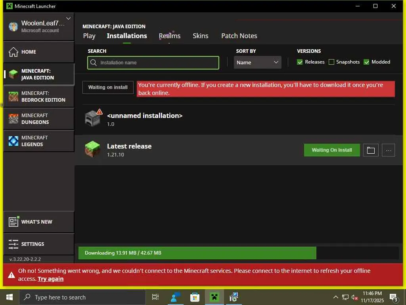Switch to the Realms tab
The image size is (406, 305).
pyautogui.click(x=170, y=36)
